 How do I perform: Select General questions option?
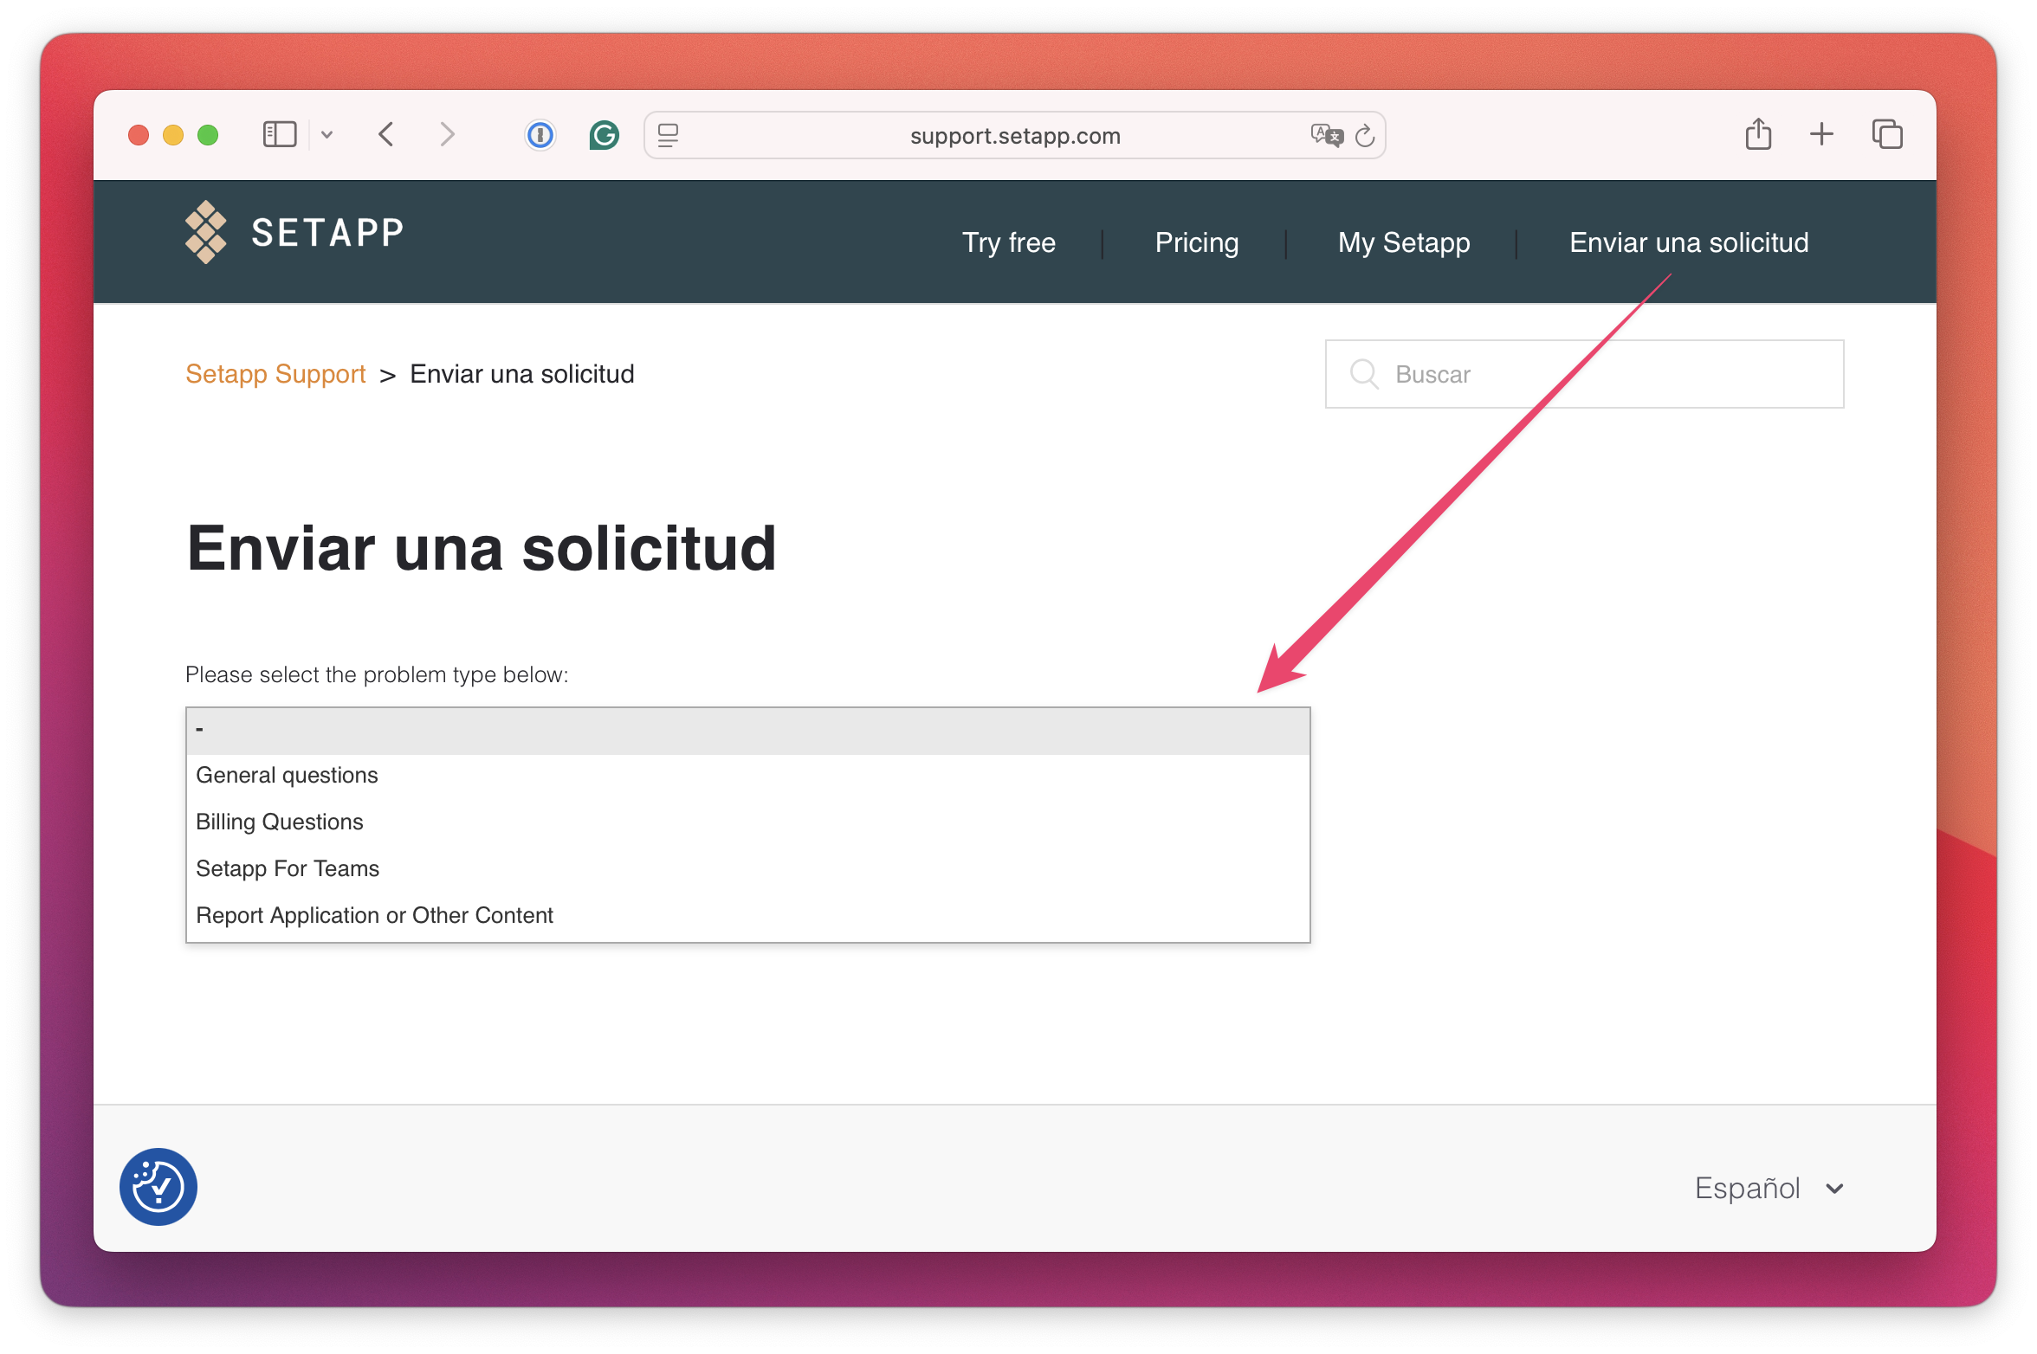tap(747, 775)
